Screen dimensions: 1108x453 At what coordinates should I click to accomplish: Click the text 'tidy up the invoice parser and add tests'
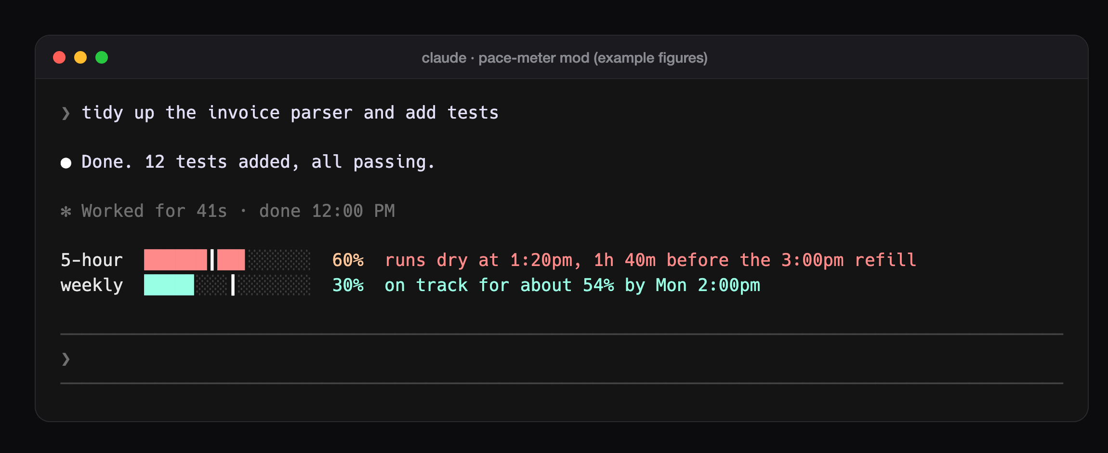point(290,113)
